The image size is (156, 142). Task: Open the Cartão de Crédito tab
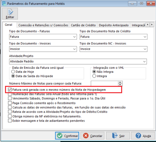83,25
